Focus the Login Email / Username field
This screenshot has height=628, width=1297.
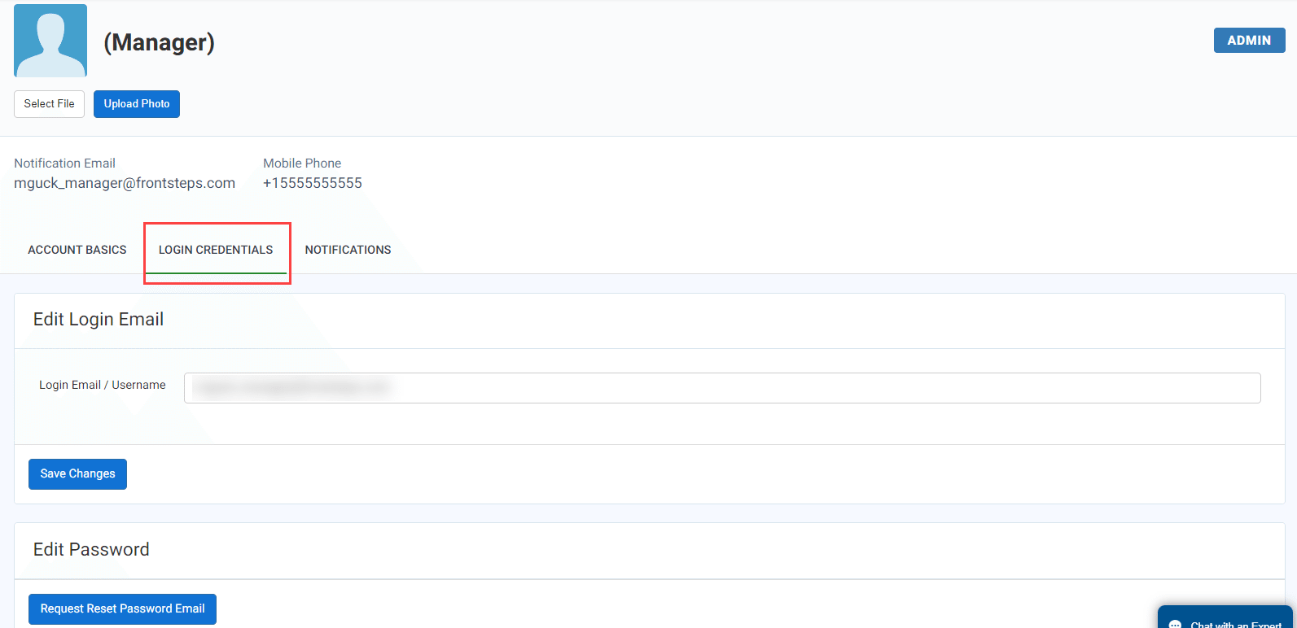point(722,388)
